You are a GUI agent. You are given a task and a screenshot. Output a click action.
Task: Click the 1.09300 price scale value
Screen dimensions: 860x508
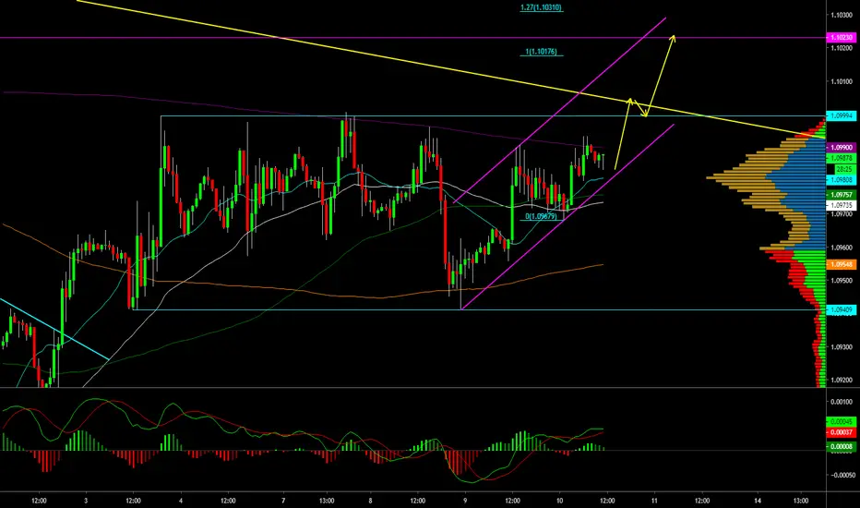[x=842, y=347]
